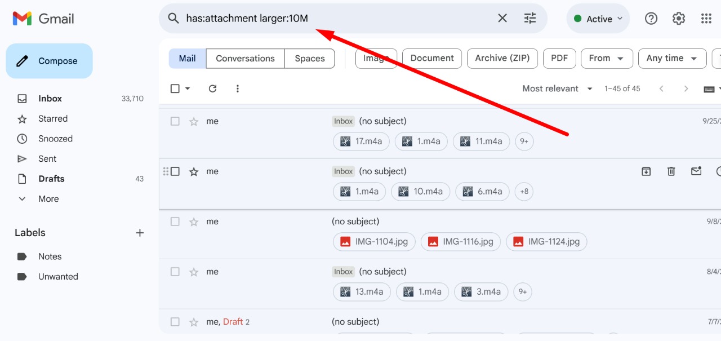This screenshot has width=721, height=341.
Task: Select the email with IMG-1104.jpg
Action: [x=175, y=222]
